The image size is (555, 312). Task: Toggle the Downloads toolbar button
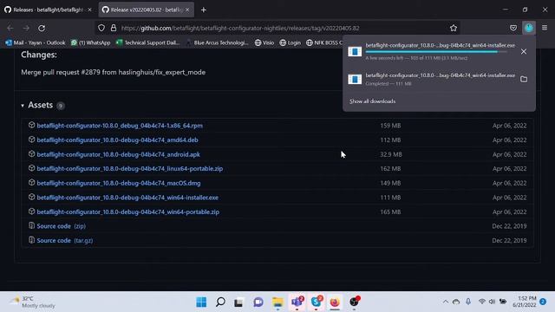click(x=529, y=28)
